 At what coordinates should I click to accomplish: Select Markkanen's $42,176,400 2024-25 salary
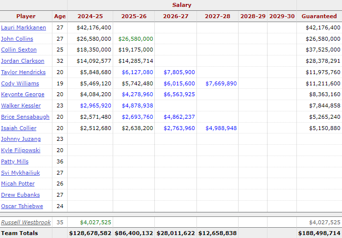[x=94, y=27]
